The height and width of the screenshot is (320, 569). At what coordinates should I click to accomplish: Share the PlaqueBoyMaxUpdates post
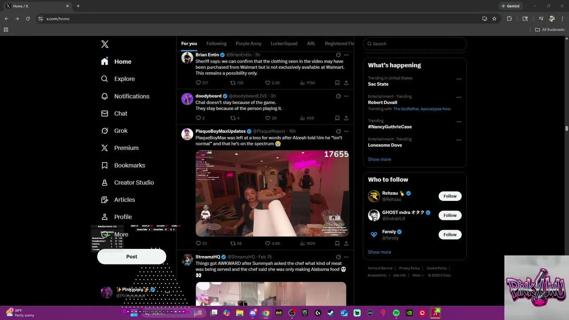point(346,244)
